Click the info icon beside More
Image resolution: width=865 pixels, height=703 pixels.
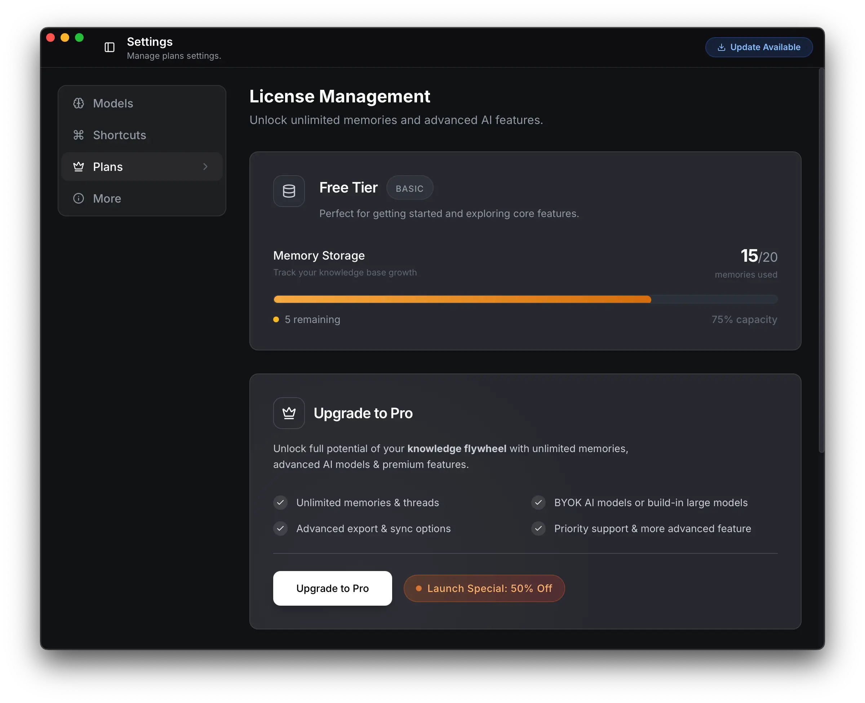coord(79,198)
